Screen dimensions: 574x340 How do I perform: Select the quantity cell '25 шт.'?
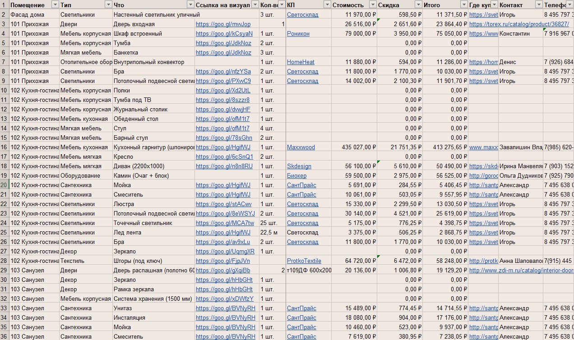[x=272, y=223]
